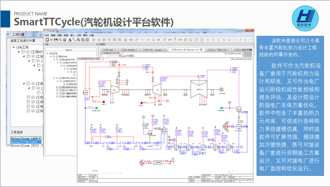Open the 编辑 menu

click(53, 35)
